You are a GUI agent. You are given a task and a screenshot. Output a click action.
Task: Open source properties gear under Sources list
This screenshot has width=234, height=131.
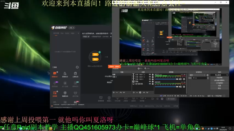point(140,92)
